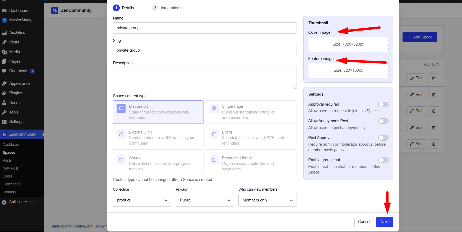The height and width of the screenshot is (232, 462).
Task: Open Collections in ZenCommunity submenu
Action: coord(11,184)
